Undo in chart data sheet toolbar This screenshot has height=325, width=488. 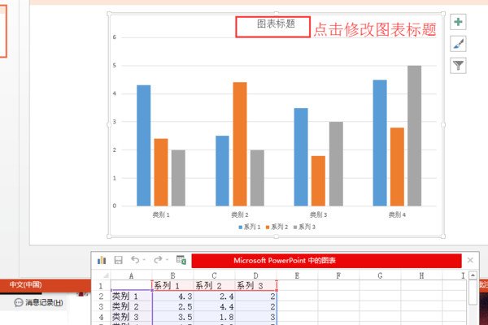[x=135, y=260]
